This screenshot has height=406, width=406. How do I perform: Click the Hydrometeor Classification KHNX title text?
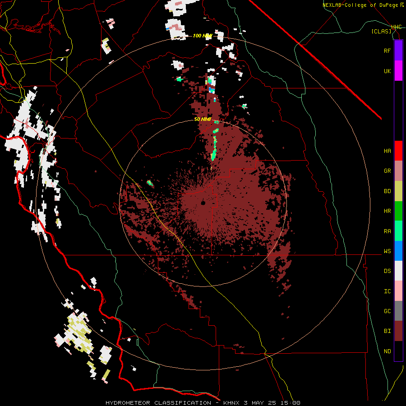click(203, 403)
